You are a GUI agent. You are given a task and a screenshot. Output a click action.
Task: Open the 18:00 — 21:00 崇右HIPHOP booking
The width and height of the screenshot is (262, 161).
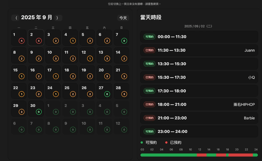coord(199,104)
